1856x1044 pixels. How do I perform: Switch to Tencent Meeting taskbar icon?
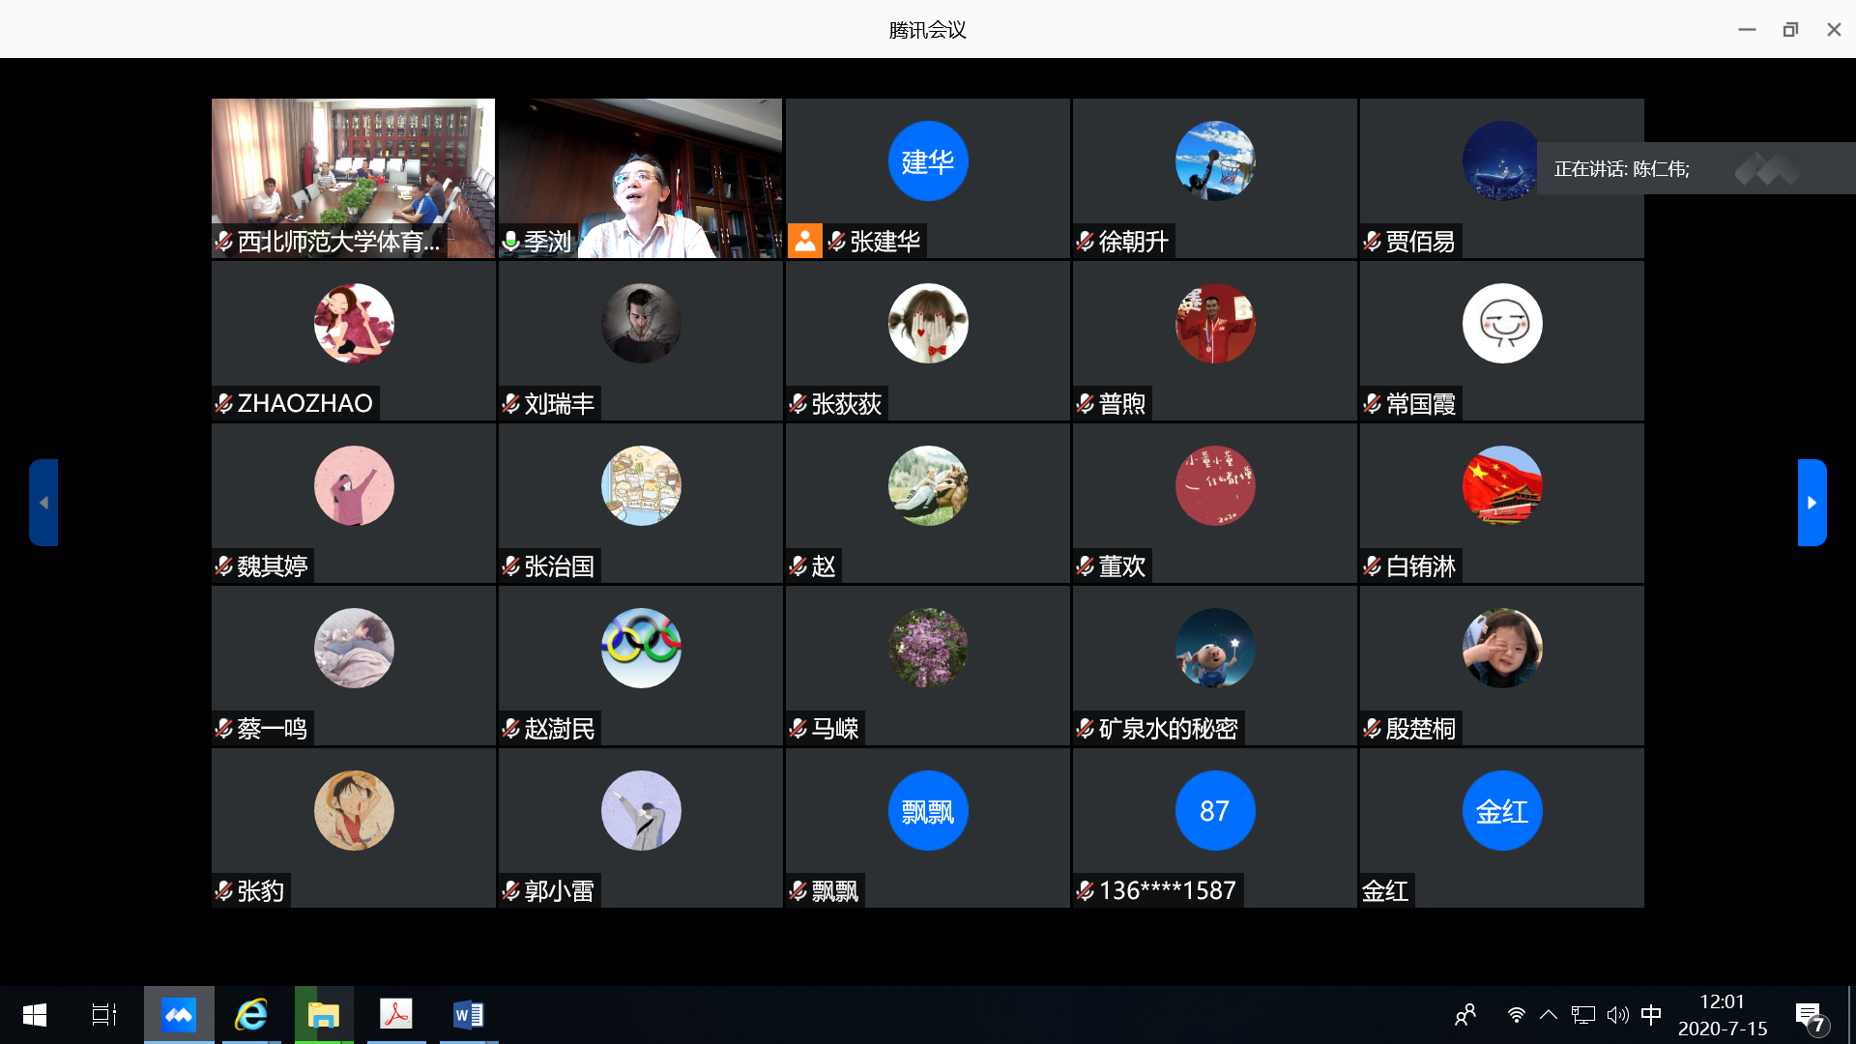(179, 1015)
